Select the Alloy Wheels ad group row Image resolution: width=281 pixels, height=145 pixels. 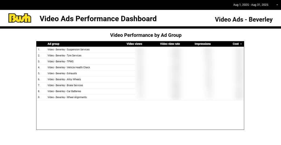(64, 79)
